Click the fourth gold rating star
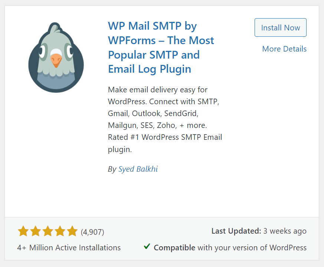Screen dimensions: 324x267 60,231
